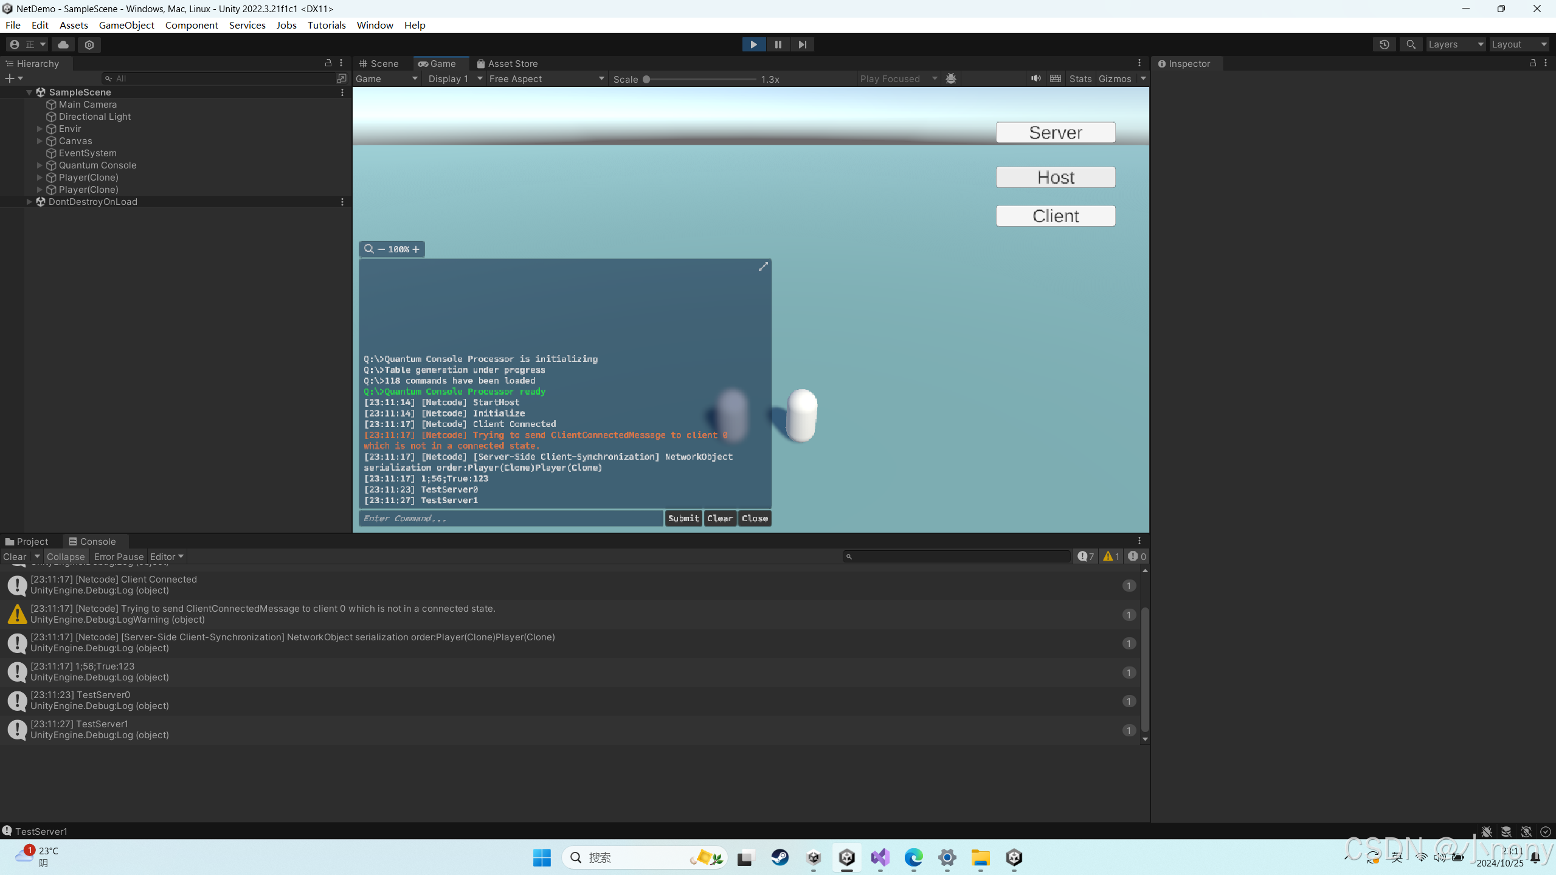Click the Enter Command input field
Viewport: 1556px width, 875px height.
pos(511,518)
